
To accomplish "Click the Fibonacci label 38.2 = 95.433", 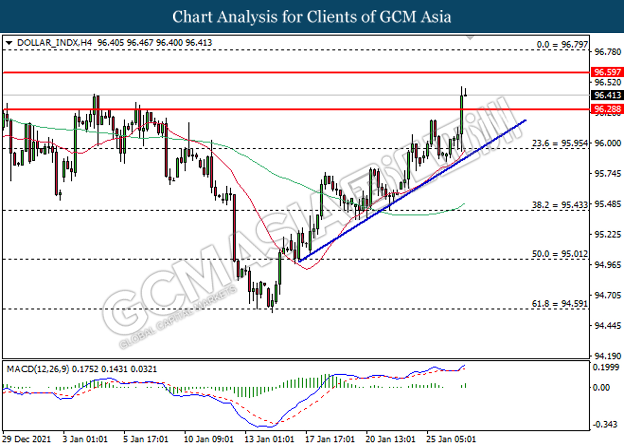I will point(560,205).
